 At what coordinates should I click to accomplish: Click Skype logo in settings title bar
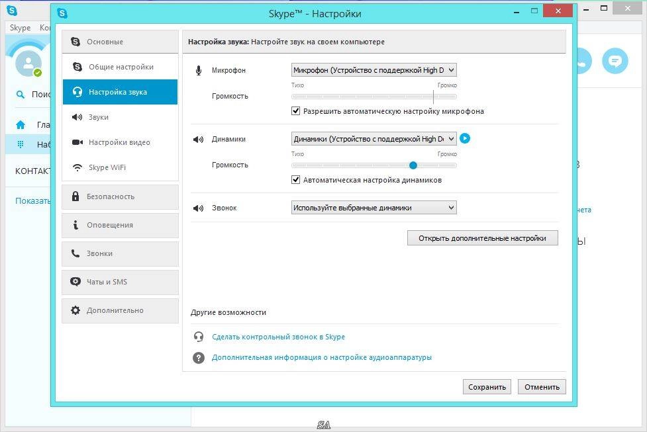62,13
